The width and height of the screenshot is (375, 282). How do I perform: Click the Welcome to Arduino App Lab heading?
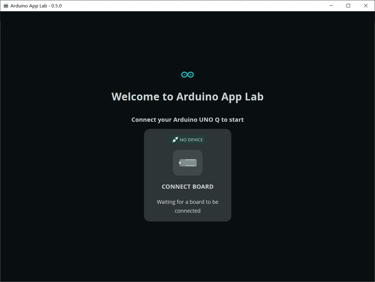point(188,97)
